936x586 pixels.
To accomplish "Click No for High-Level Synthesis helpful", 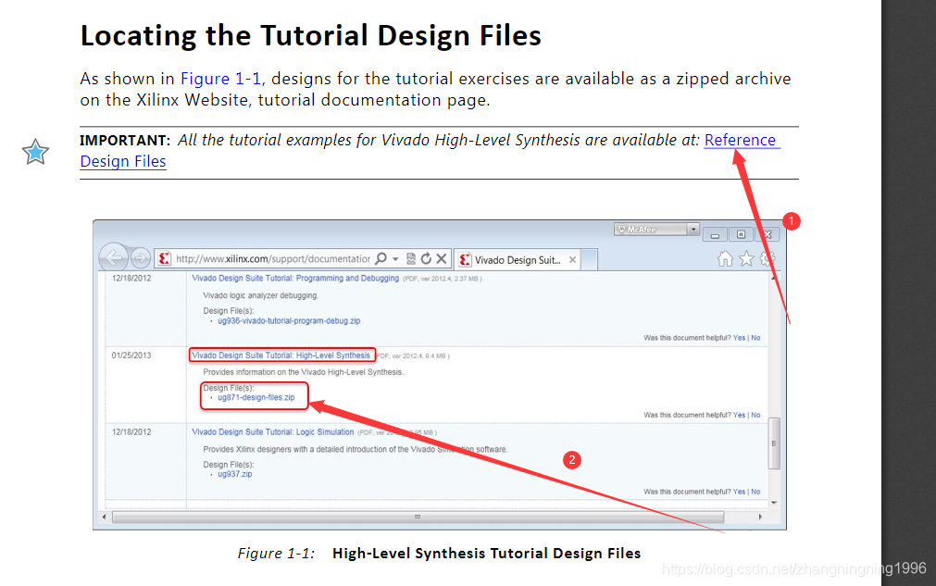I will point(755,415).
